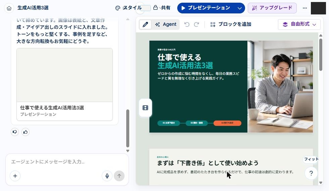
Task: Open the 仕事で使える生成AI活用法3選 presentation card
Action: click(x=64, y=84)
